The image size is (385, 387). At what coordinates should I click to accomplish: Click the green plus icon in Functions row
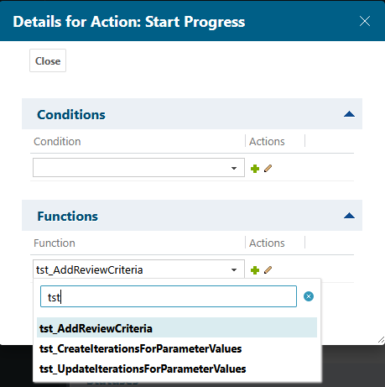click(255, 270)
